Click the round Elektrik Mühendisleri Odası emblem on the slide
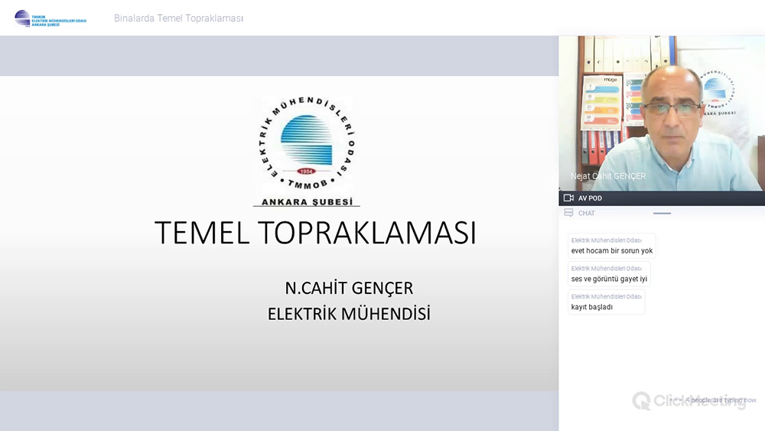 point(307,144)
